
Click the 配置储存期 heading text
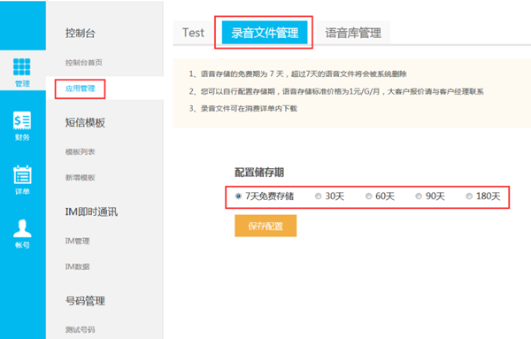click(x=259, y=173)
